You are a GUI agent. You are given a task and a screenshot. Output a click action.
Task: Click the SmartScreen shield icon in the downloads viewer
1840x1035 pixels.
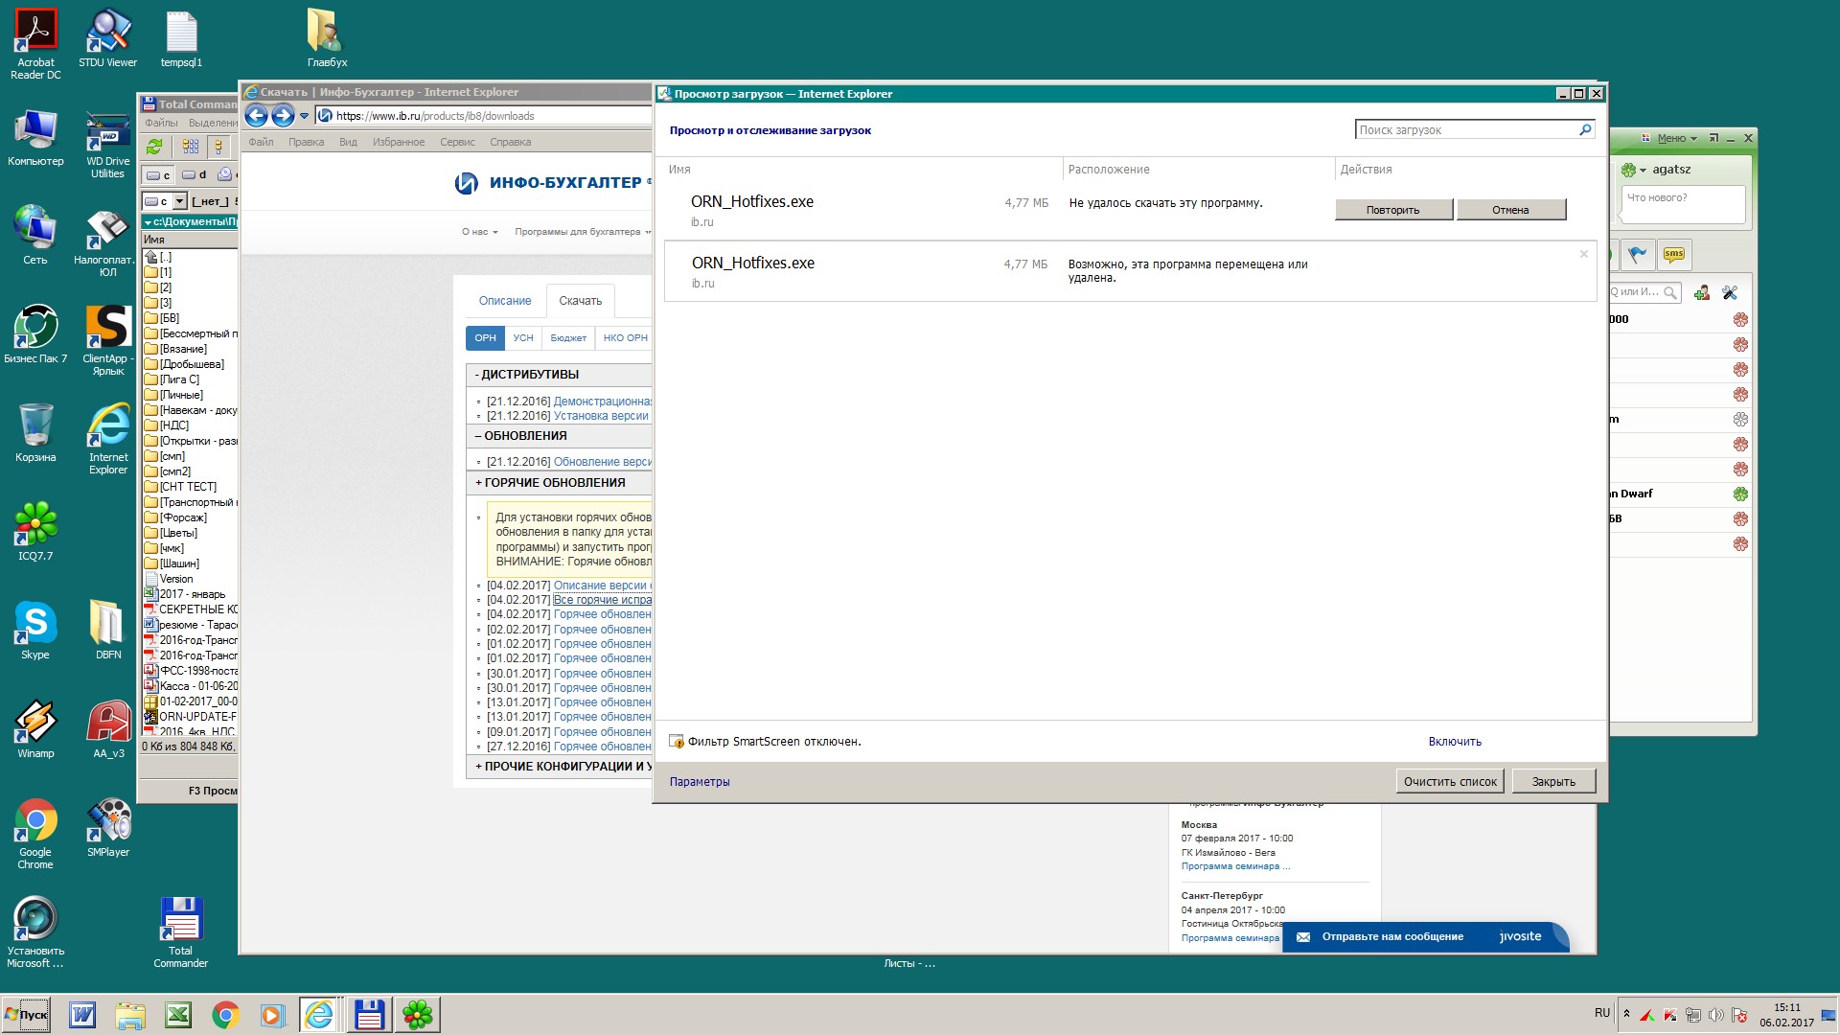click(677, 741)
